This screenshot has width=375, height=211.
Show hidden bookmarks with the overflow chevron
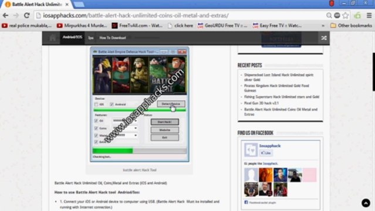(x=323, y=26)
